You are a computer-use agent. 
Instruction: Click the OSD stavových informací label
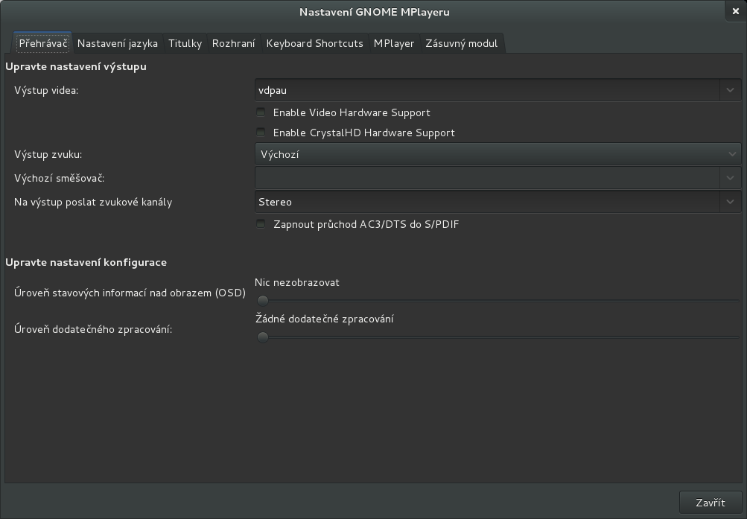tap(130, 293)
